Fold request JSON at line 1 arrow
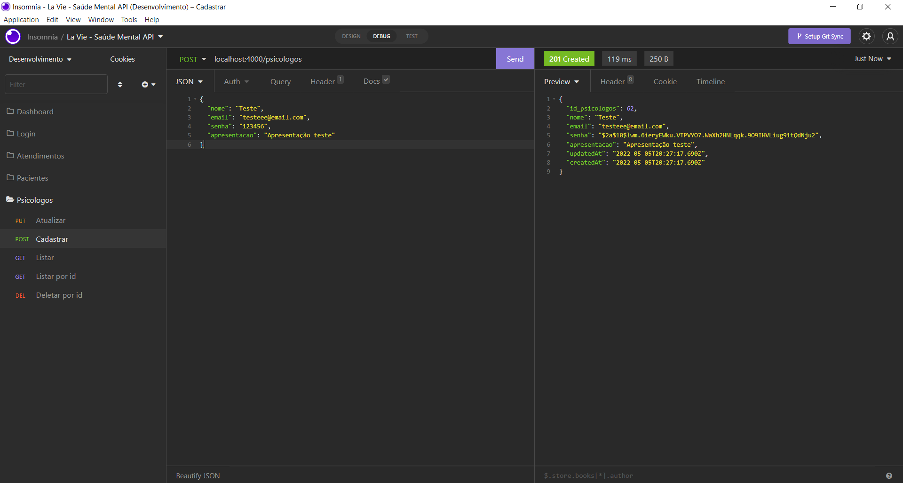903x483 pixels. tap(195, 99)
